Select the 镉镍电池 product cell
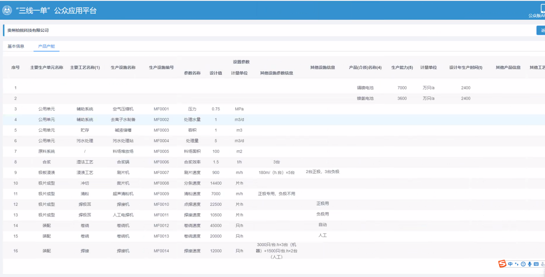The height and width of the screenshot is (277, 545). pyautogui.click(x=365, y=88)
